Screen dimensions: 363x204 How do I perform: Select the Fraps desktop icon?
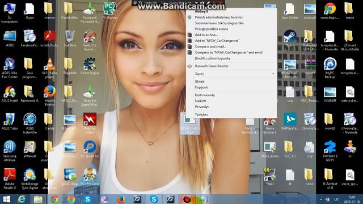point(270,177)
